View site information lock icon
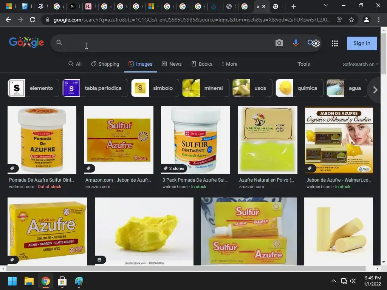387x290 pixels. coord(48,20)
